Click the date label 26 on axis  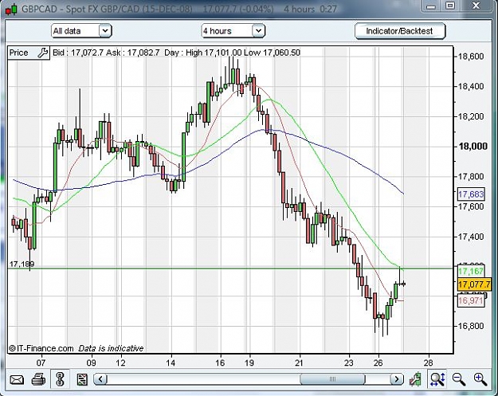tap(378, 363)
